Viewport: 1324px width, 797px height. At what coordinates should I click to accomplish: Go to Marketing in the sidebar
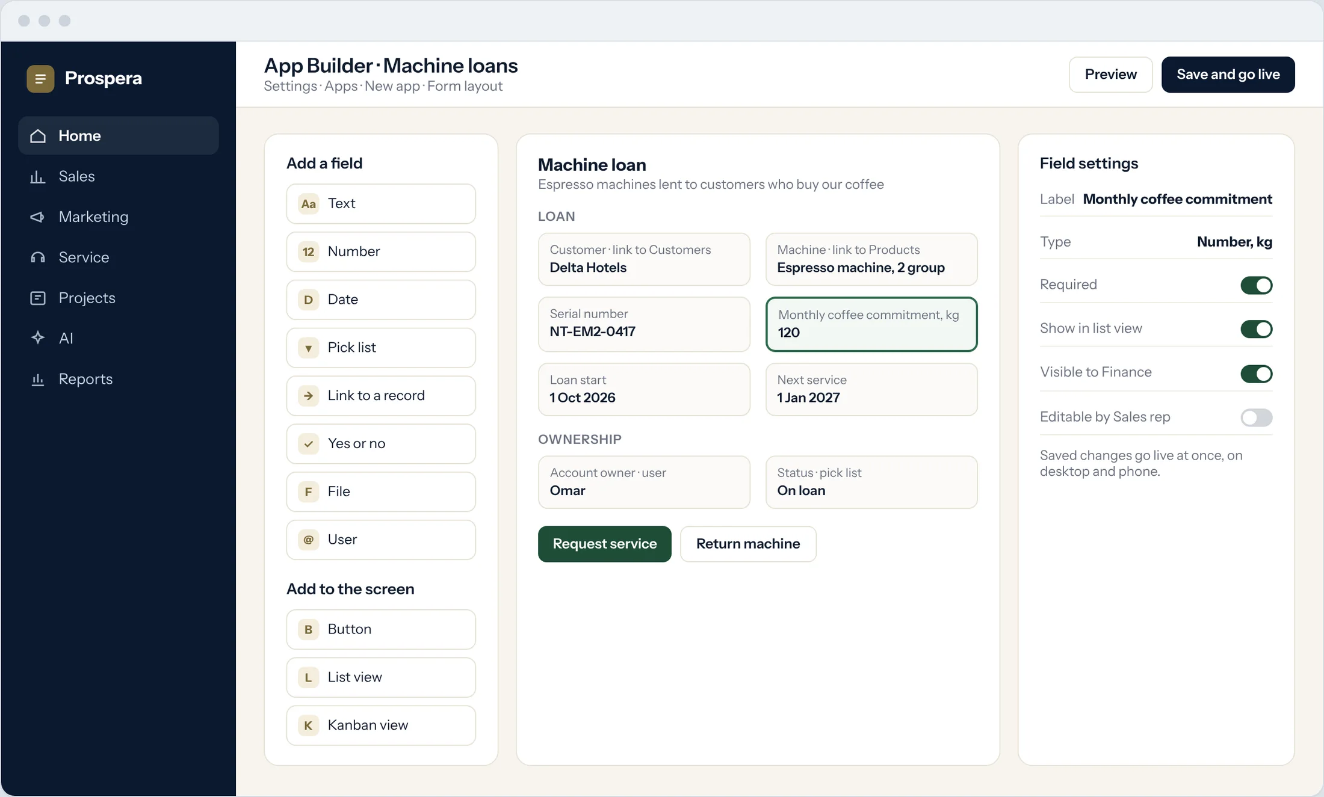pyautogui.click(x=119, y=217)
